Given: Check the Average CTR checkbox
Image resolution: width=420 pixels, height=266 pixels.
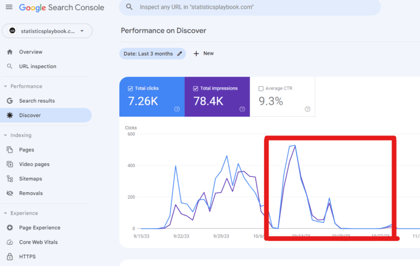Looking at the screenshot, I should pyautogui.click(x=261, y=88).
